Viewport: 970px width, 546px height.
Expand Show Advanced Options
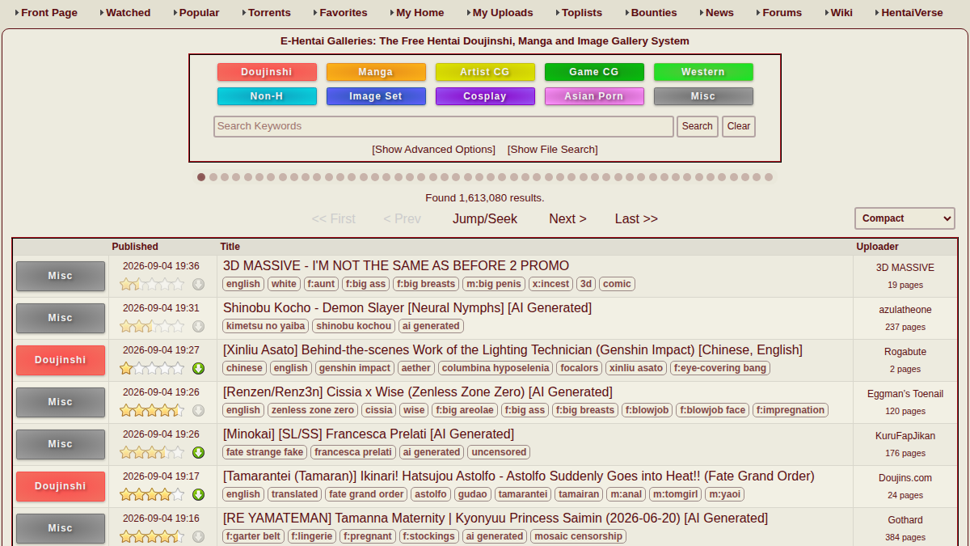(433, 150)
